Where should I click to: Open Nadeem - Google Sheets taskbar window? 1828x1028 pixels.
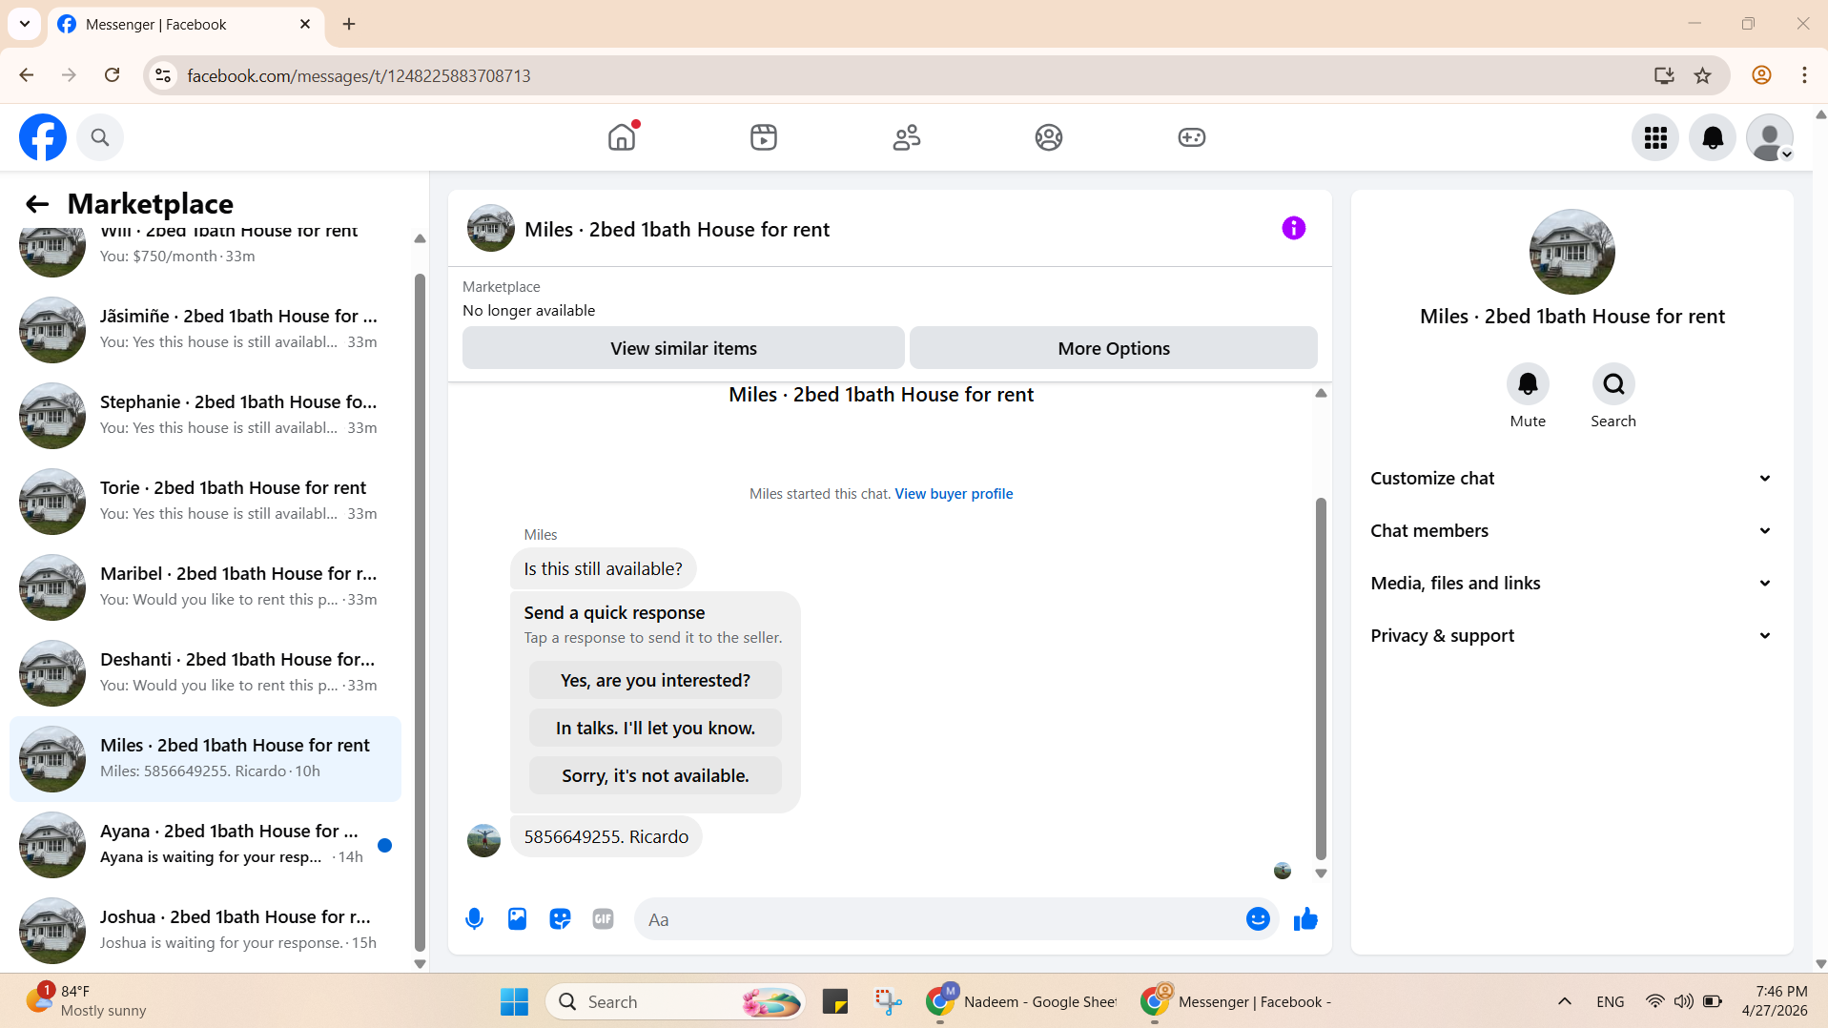pos(1022,1001)
